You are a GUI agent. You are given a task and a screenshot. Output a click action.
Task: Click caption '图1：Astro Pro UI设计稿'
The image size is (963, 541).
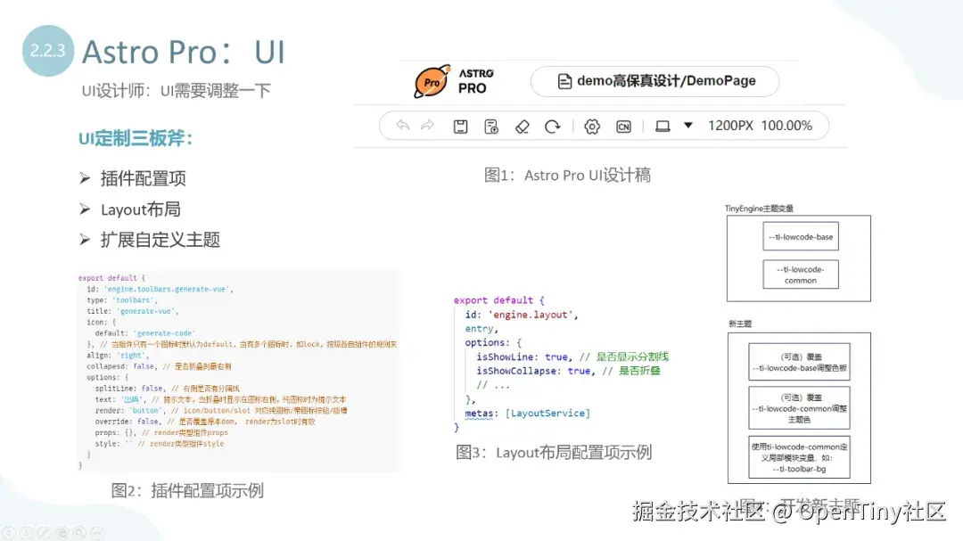tap(567, 175)
